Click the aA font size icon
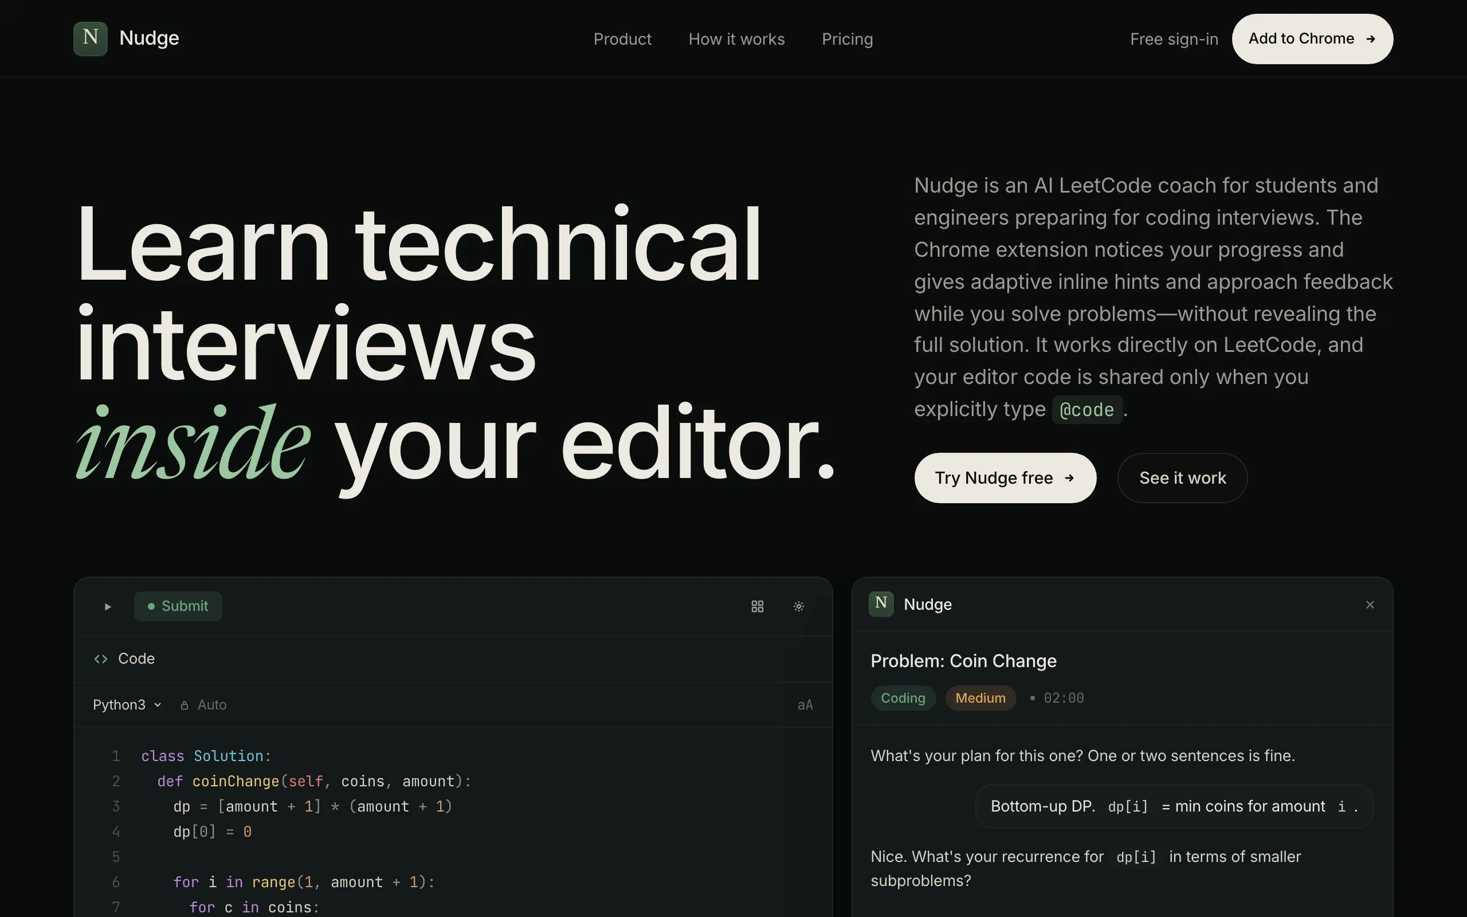This screenshot has width=1467, height=917. pyautogui.click(x=805, y=705)
